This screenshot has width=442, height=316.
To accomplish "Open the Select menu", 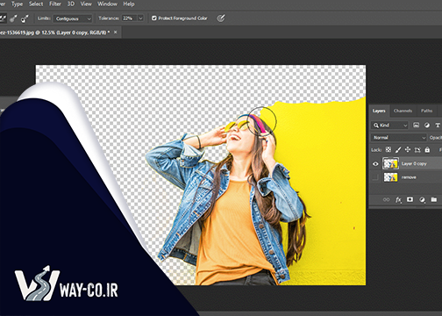I will tap(36, 4).
